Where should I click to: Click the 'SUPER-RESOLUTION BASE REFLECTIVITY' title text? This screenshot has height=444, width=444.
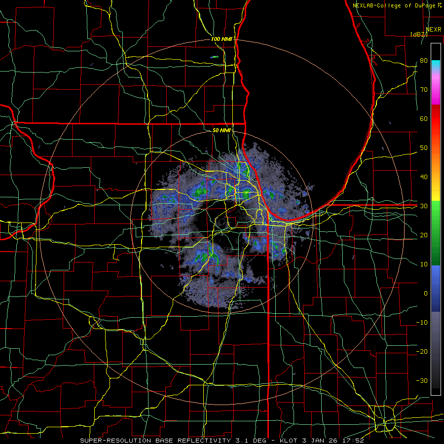155,441
